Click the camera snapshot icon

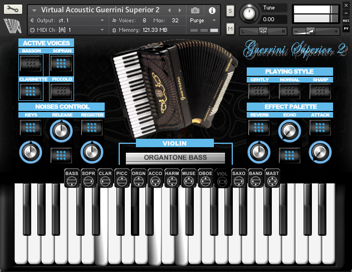195,11
